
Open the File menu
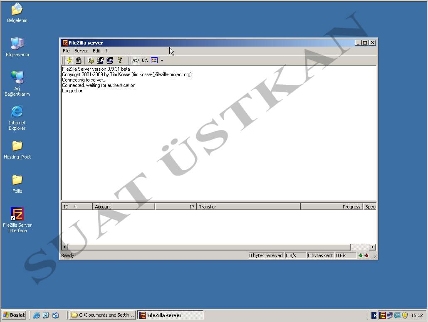click(66, 51)
